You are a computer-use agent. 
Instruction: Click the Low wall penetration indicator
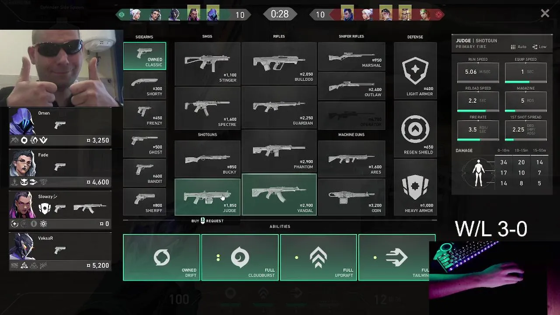(x=539, y=47)
